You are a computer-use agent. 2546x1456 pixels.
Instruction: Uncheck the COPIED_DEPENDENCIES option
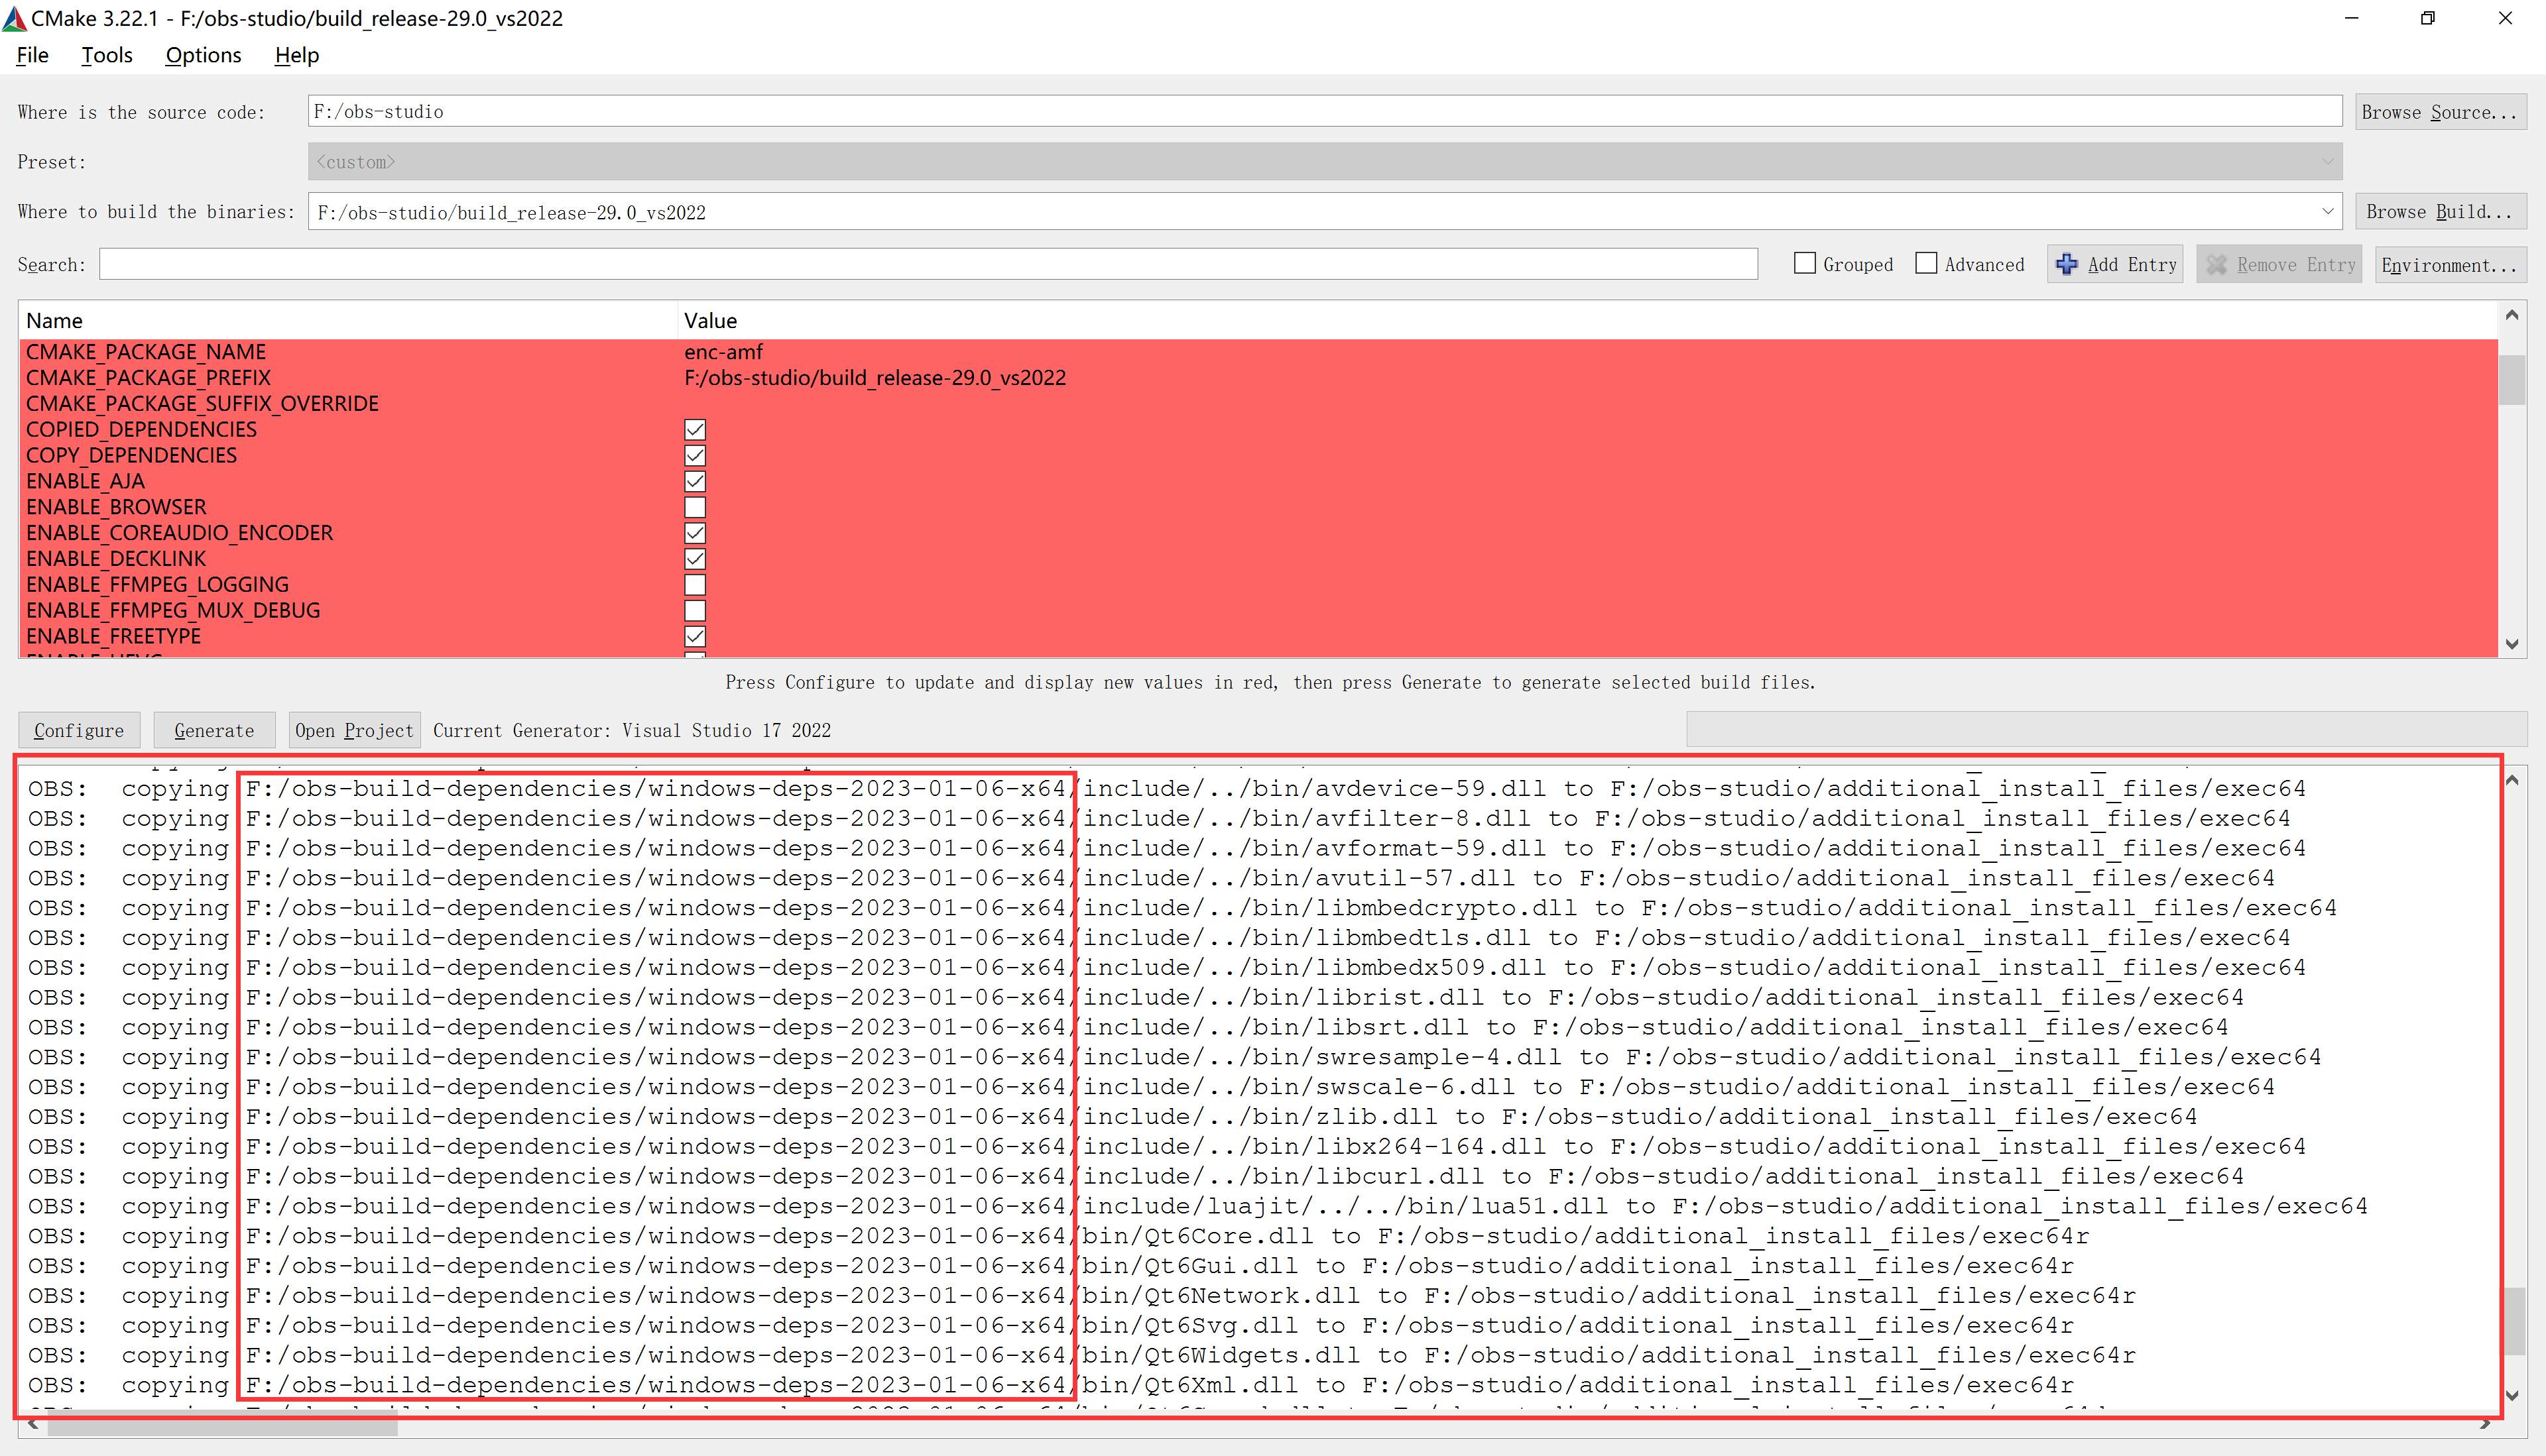(694, 429)
